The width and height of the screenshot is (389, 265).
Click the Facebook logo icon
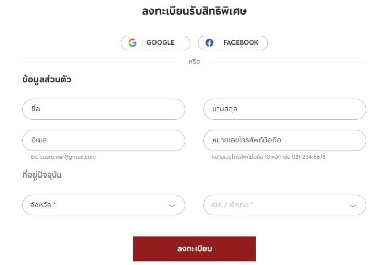point(209,42)
